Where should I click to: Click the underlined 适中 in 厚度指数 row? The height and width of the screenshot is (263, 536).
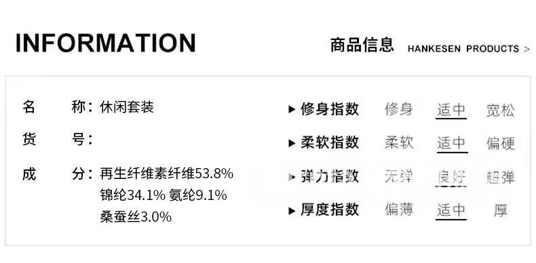451,210
